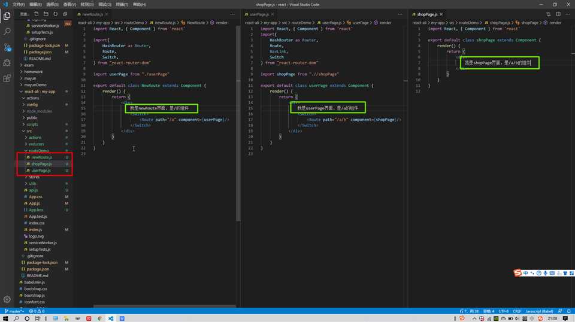Viewport: 575px width, 322px height.
Task: Click taskbar search magnifier icon
Action: coord(16,318)
